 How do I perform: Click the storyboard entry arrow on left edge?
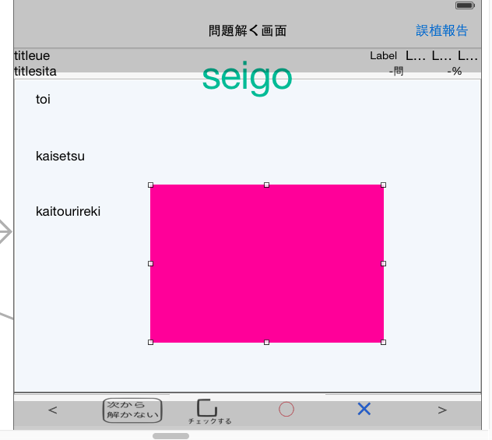pyautogui.click(x=5, y=232)
